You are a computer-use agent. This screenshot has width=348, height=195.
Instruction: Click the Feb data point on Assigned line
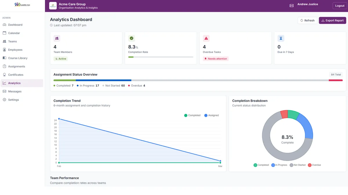[x=59, y=119]
